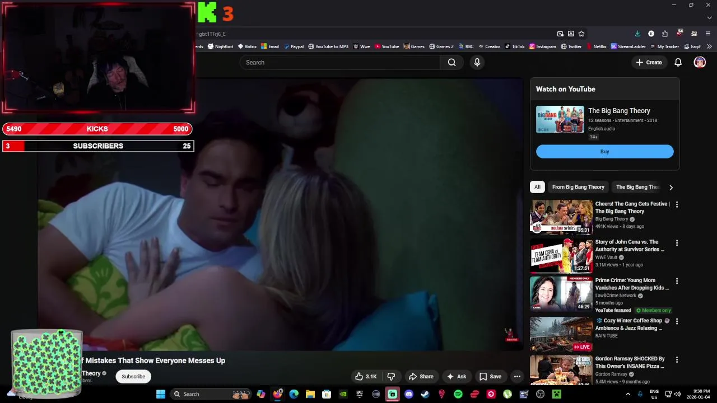Image resolution: width=717 pixels, height=403 pixels.
Task: Open options for Prime Crime video
Action: coord(677,281)
